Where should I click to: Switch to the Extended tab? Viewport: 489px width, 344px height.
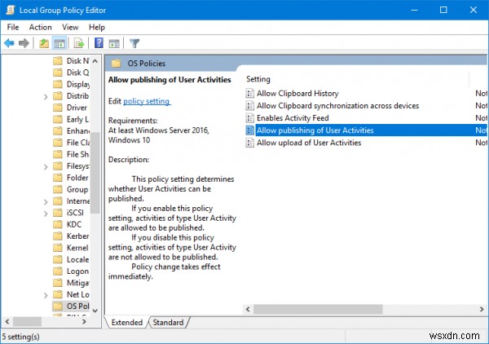[126, 323]
